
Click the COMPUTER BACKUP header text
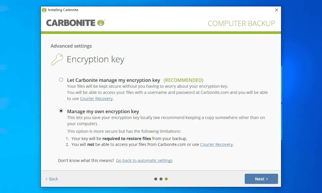click(x=241, y=23)
